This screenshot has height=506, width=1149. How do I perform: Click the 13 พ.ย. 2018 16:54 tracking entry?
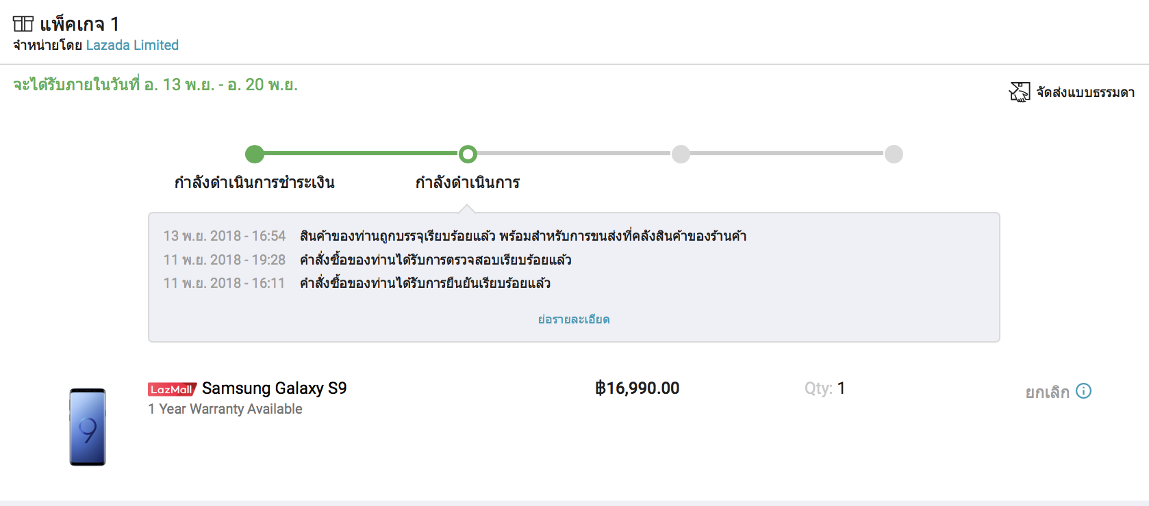[x=455, y=236]
